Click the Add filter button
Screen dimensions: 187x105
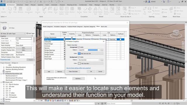[49, 71]
